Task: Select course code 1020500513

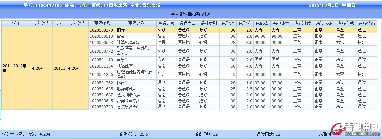Action: (101, 36)
